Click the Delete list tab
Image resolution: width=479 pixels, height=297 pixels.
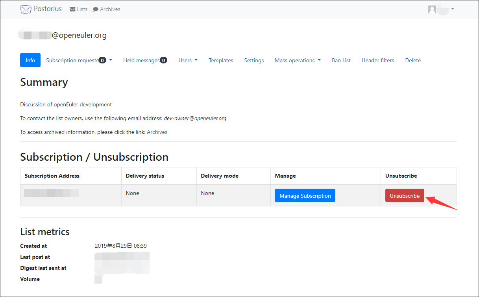click(x=413, y=60)
